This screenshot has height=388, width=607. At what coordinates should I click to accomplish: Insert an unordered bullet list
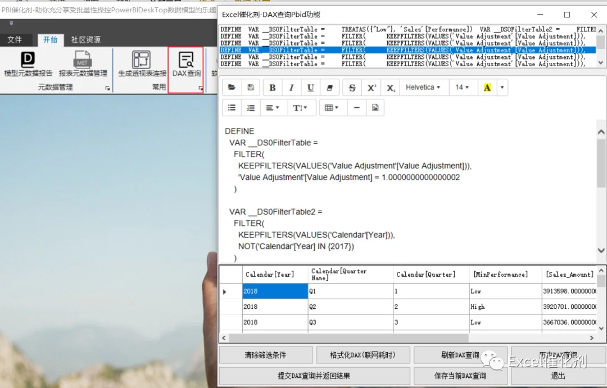(x=232, y=108)
